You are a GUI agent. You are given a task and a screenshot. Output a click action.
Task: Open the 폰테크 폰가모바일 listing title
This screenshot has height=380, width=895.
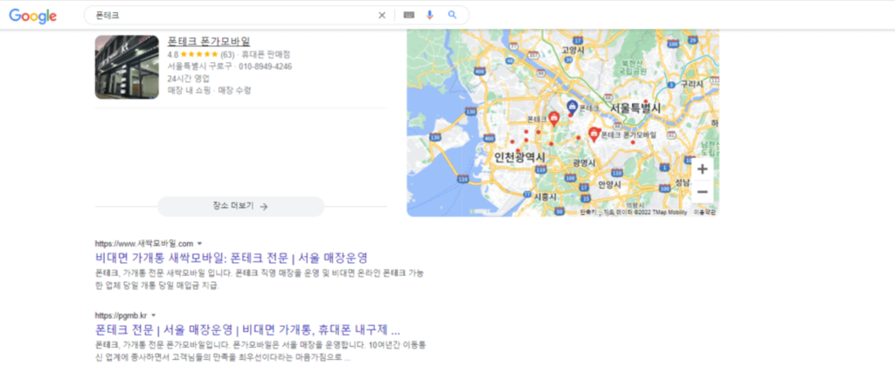coord(208,42)
